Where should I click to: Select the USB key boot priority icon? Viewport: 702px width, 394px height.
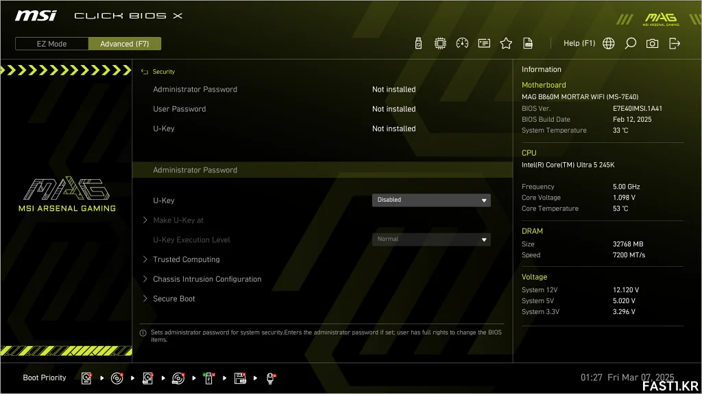click(x=208, y=378)
